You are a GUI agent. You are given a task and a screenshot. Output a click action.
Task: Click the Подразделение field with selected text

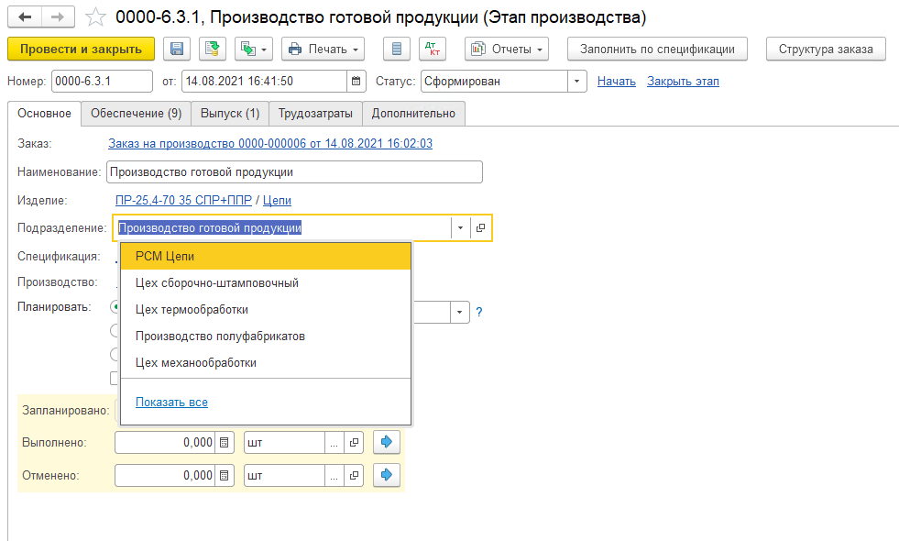tap(282, 227)
